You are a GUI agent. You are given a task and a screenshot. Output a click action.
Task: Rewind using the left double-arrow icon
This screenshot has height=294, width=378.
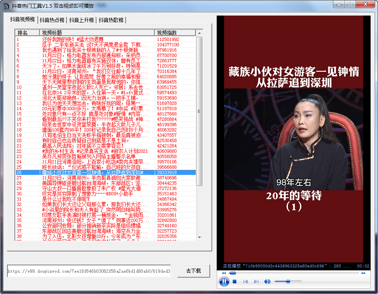224,273
